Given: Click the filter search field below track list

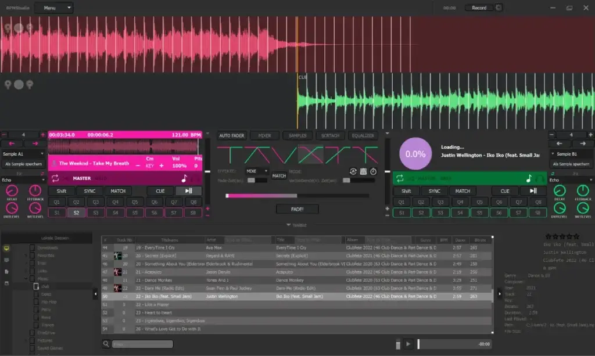Looking at the screenshot, I should [x=143, y=344].
